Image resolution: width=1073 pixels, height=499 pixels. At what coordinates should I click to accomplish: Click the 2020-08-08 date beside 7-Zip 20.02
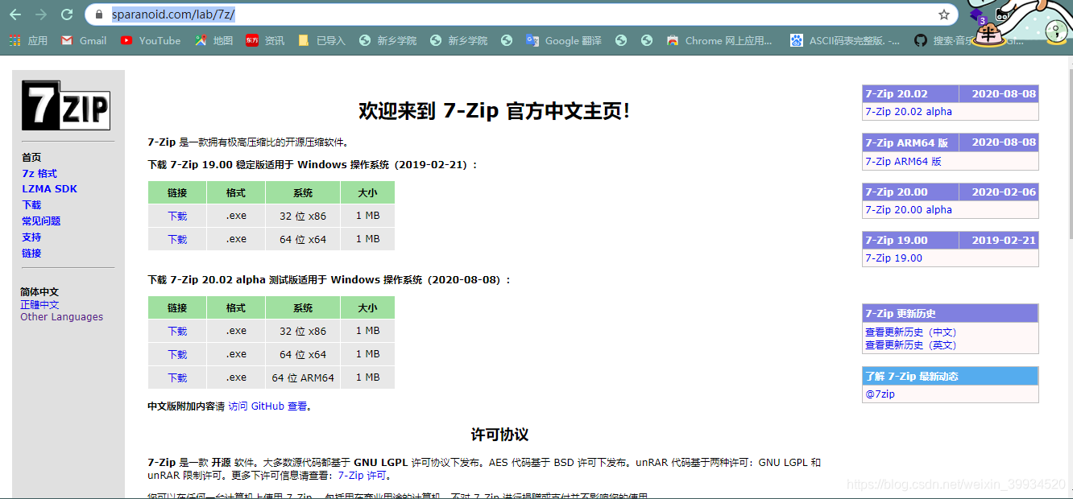click(x=1004, y=94)
